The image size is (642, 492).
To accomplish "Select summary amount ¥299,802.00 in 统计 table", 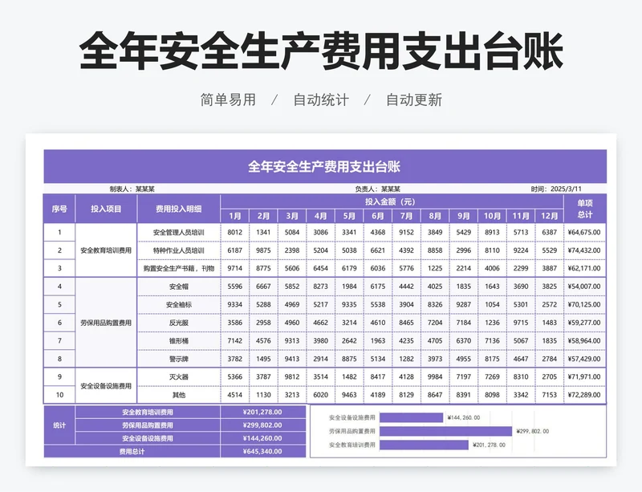I will pyautogui.click(x=262, y=425).
